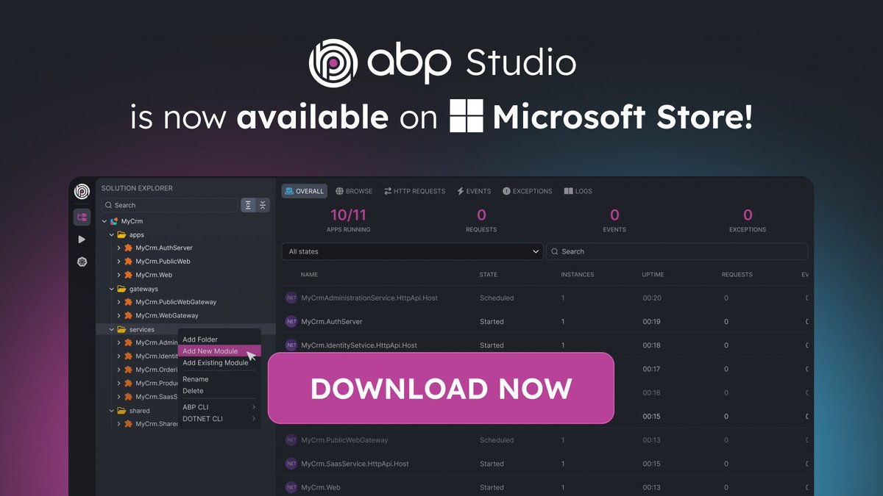Click .NET icon of MyCrm.SaasService.HttpApi.Host row

tap(291, 464)
